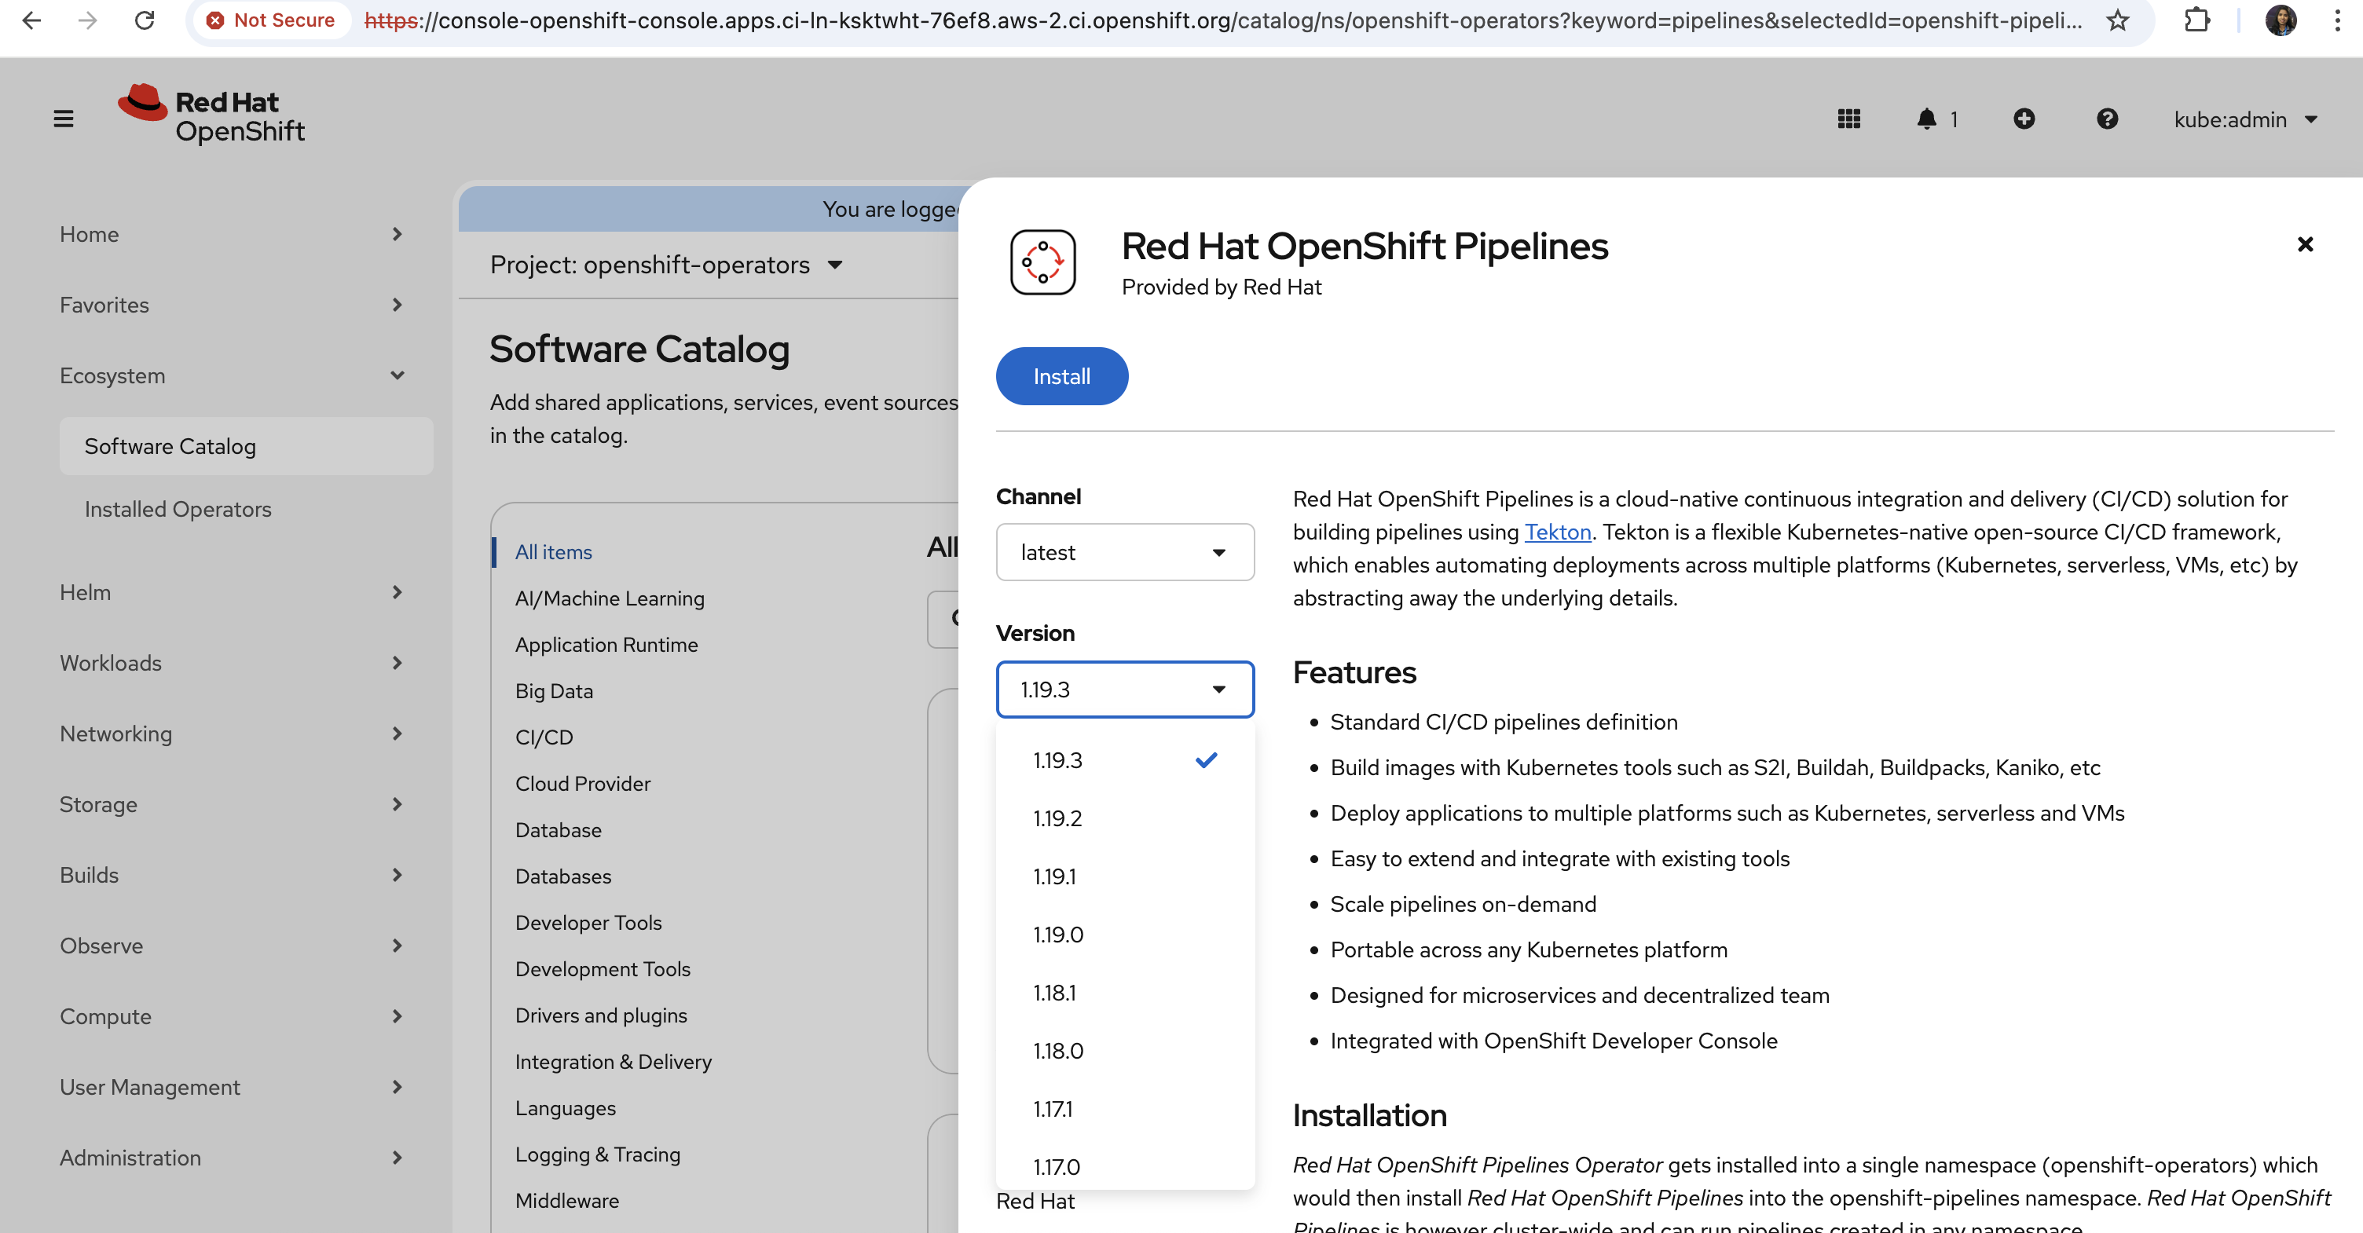
Task: Go to Installed Operators in sidebar
Action: tap(178, 509)
